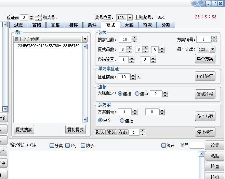Open the 每个定出 dropdown
225x179 pixels.
coord(212,49)
